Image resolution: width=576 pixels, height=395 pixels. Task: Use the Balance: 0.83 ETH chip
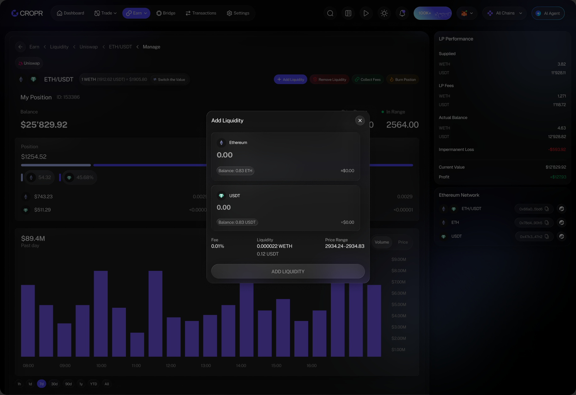pos(235,171)
